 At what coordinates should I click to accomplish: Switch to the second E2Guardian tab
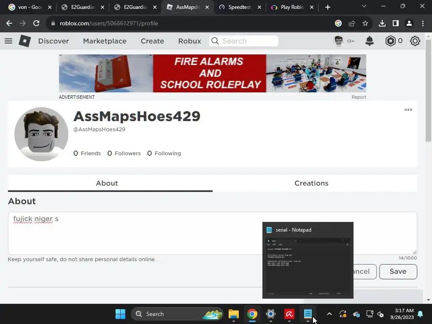click(135, 7)
